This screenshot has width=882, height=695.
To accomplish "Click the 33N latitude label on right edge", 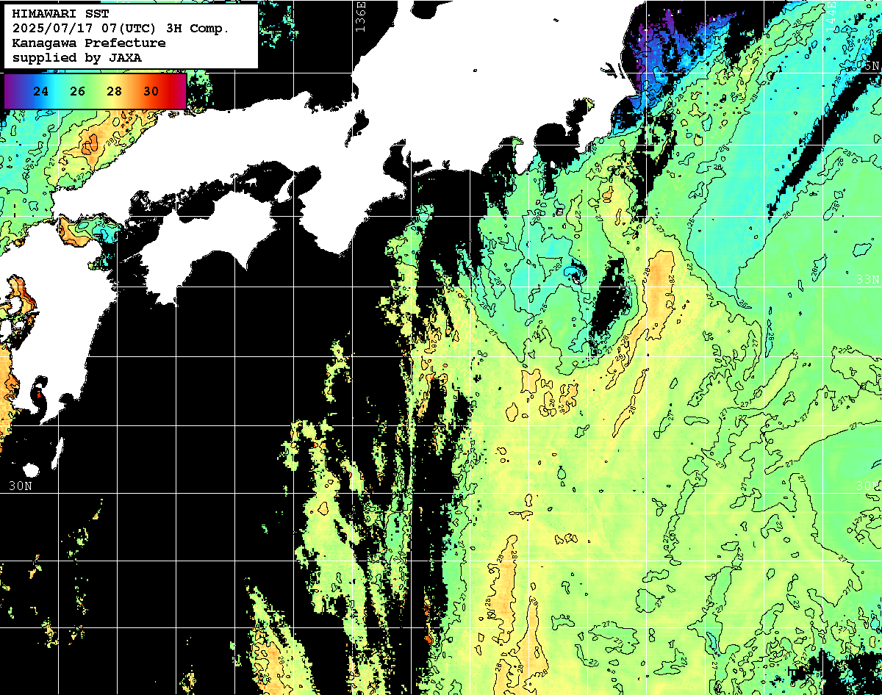I will tap(868, 279).
